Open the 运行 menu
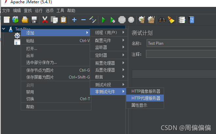Screen dimensions: 216x134 38,11
